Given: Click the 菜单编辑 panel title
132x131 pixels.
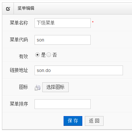Looking at the screenshot, I should (26, 8).
